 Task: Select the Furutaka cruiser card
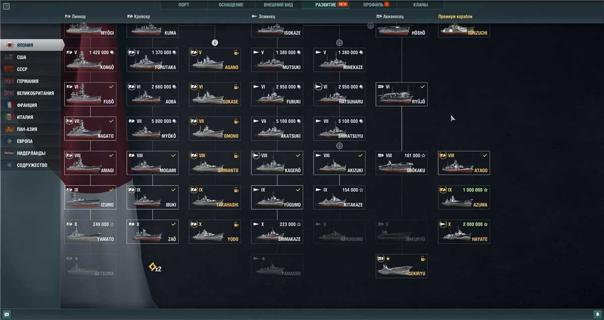153,59
